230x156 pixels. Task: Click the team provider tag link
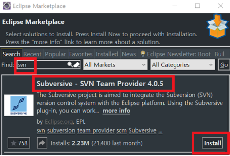96,130
